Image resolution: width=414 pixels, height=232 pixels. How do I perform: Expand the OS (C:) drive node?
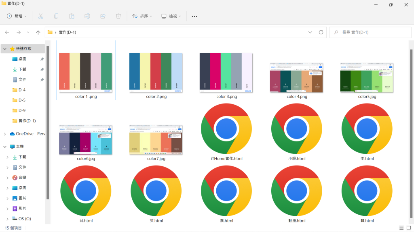(7, 219)
